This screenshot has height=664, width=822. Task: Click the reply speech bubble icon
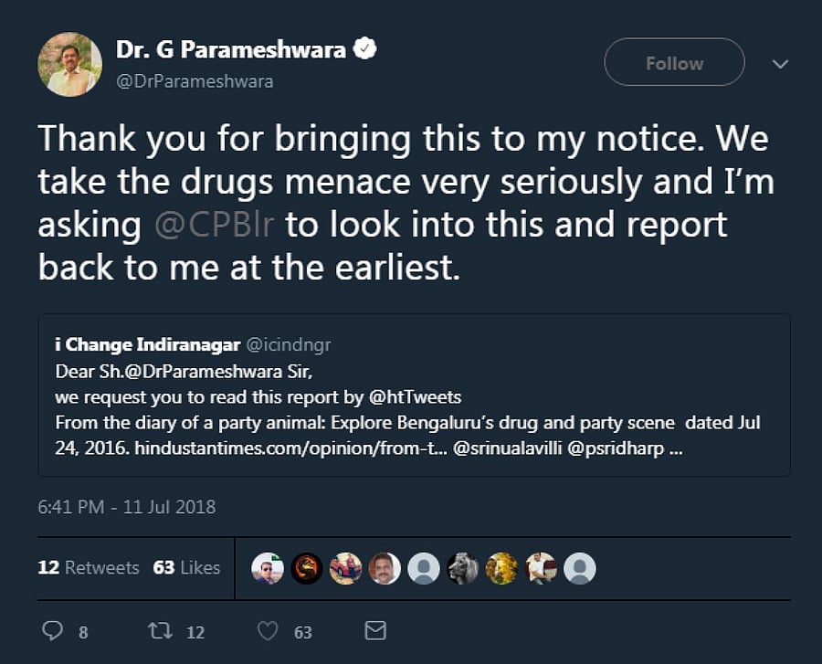54,631
